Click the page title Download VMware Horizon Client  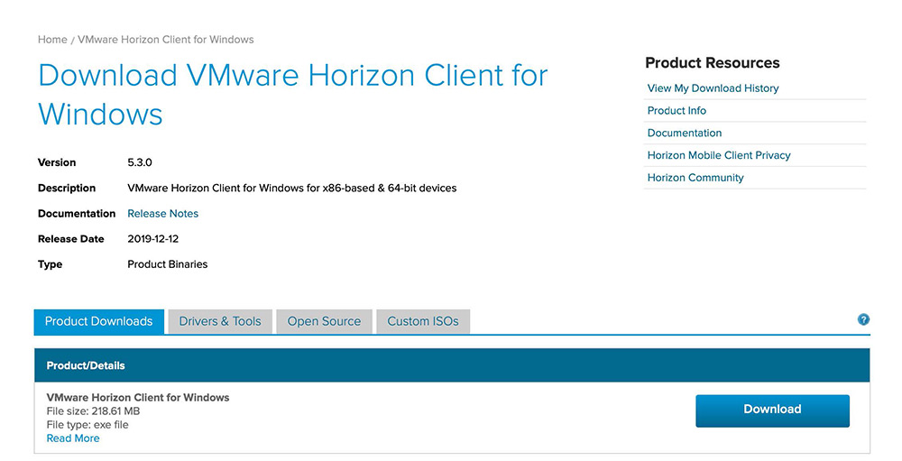pyautogui.click(x=293, y=95)
